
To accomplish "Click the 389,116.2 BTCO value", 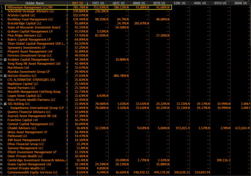I will [223, 160].
